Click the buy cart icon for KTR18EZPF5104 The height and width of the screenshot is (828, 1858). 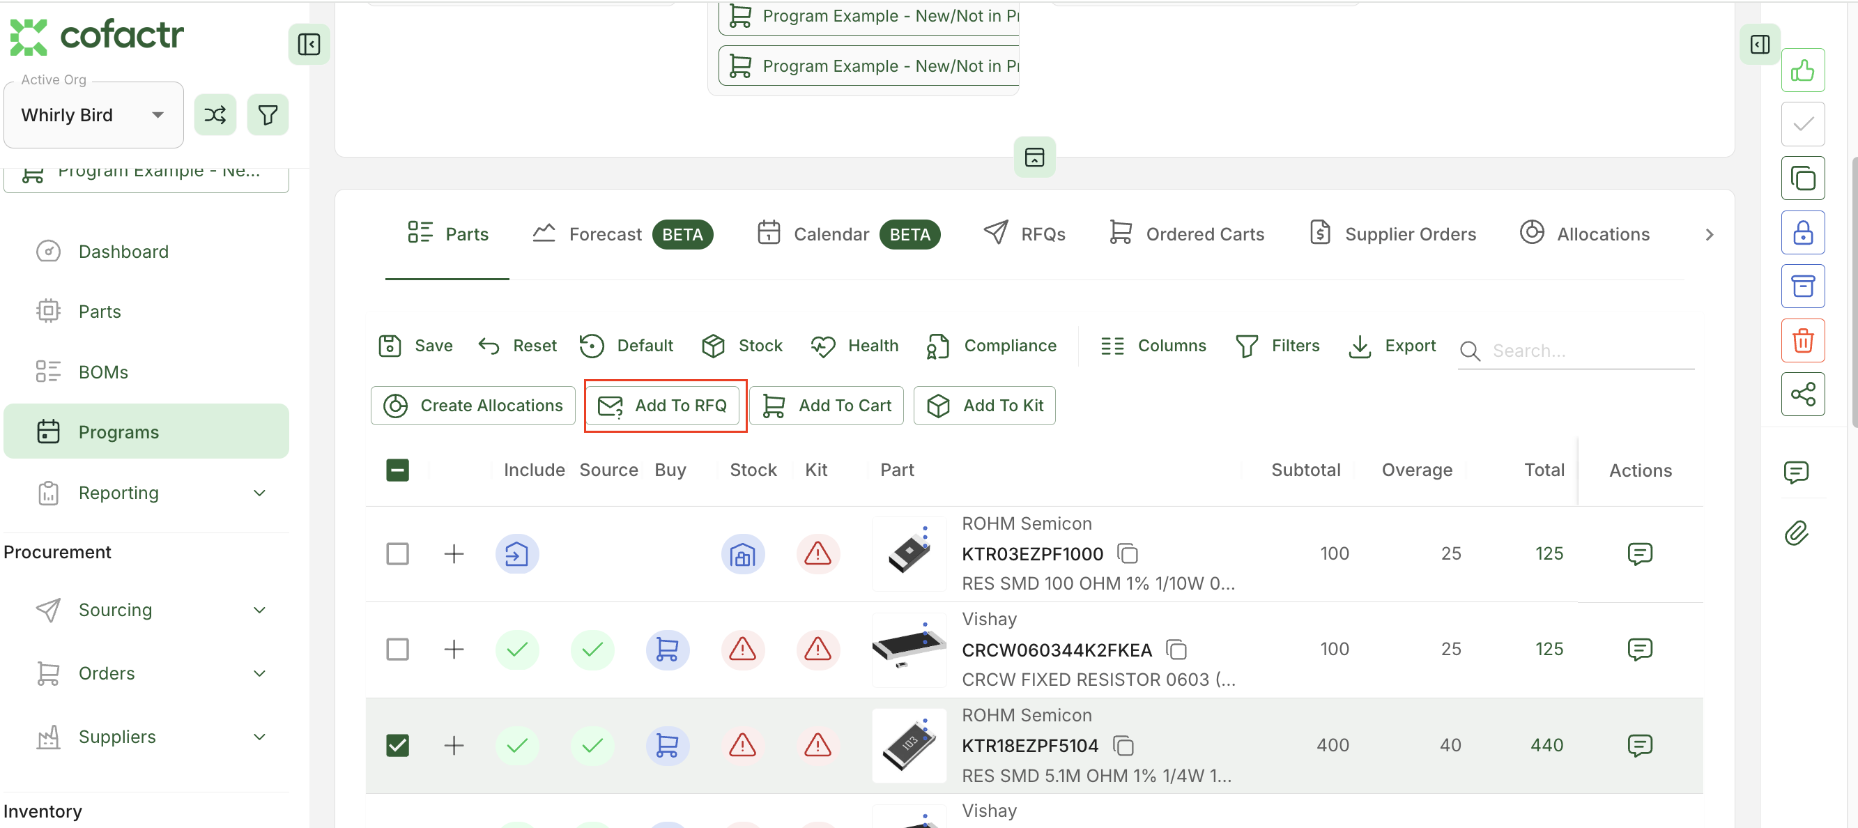pos(667,746)
